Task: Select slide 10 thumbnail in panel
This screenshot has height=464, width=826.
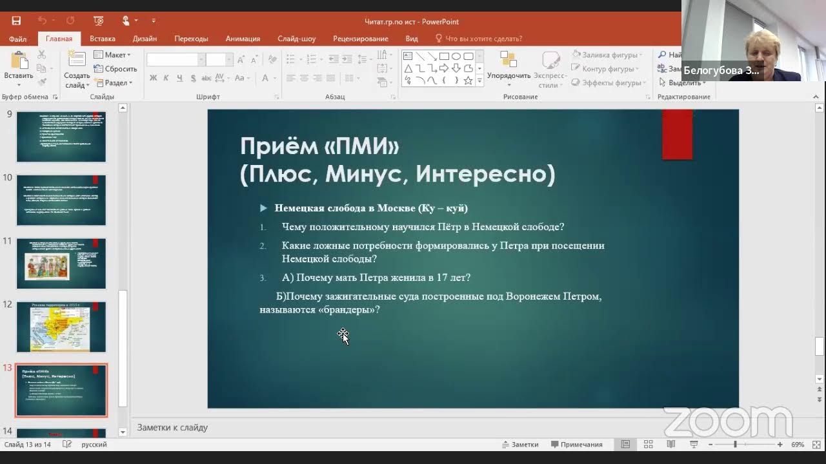Action: click(x=61, y=200)
